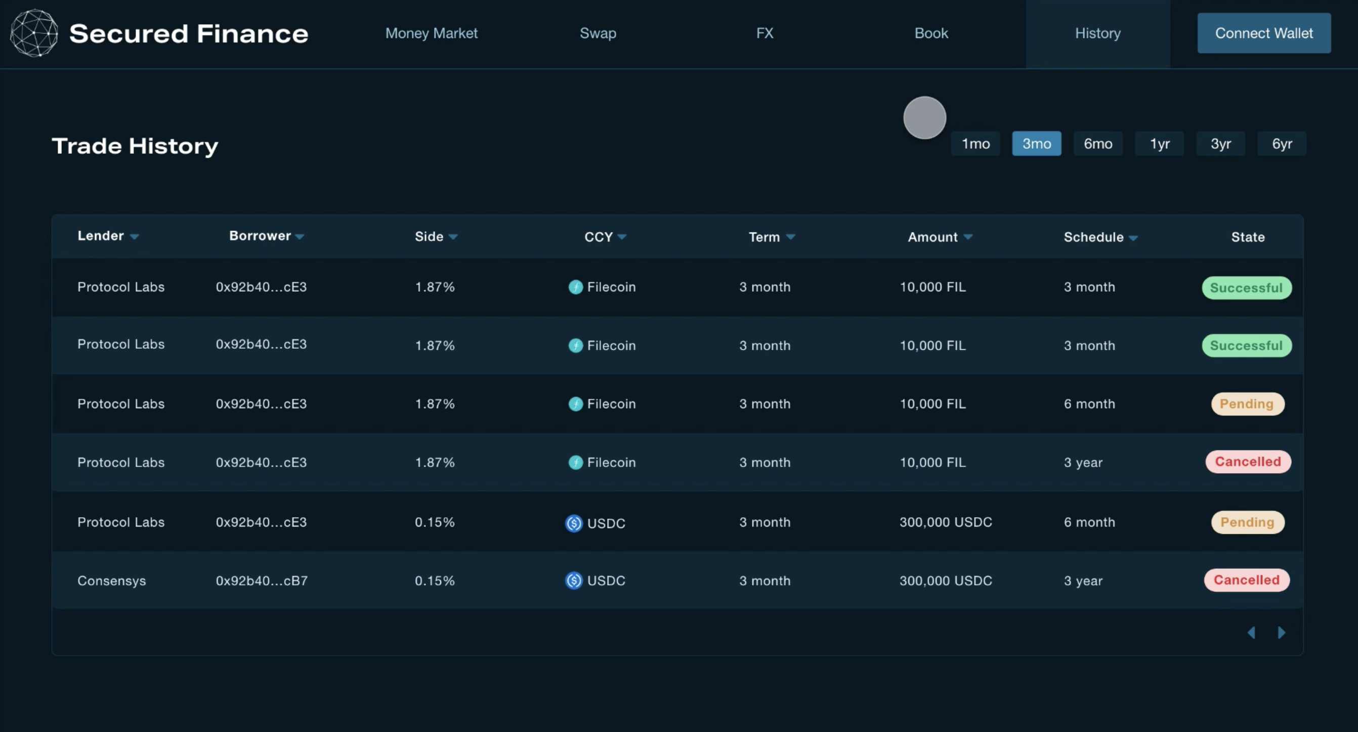This screenshot has width=1358, height=732.
Task: Go to next page with right arrow
Action: [x=1282, y=632]
